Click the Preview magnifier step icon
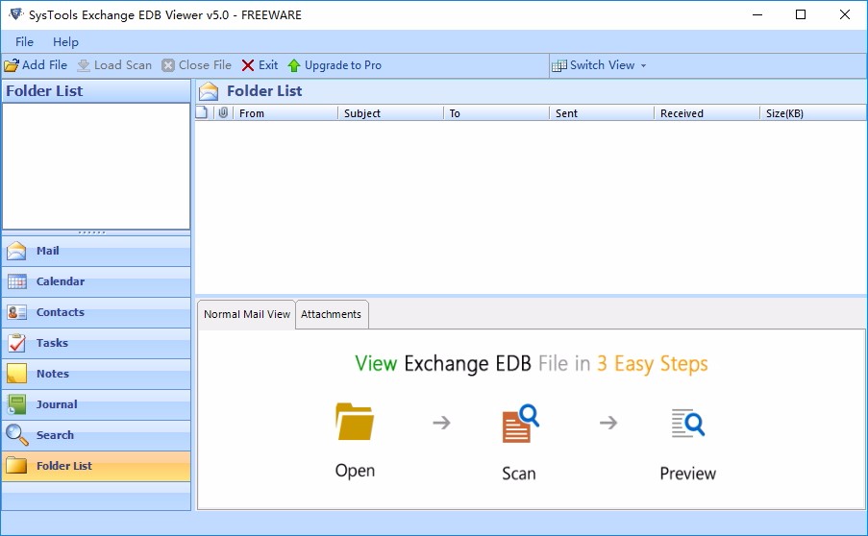 pyautogui.click(x=687, y=424)
